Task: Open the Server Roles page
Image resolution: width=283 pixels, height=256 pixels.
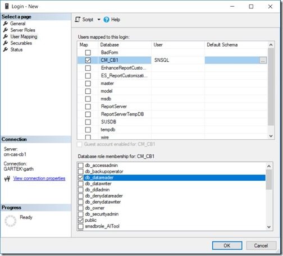Action: coord(22,30)
